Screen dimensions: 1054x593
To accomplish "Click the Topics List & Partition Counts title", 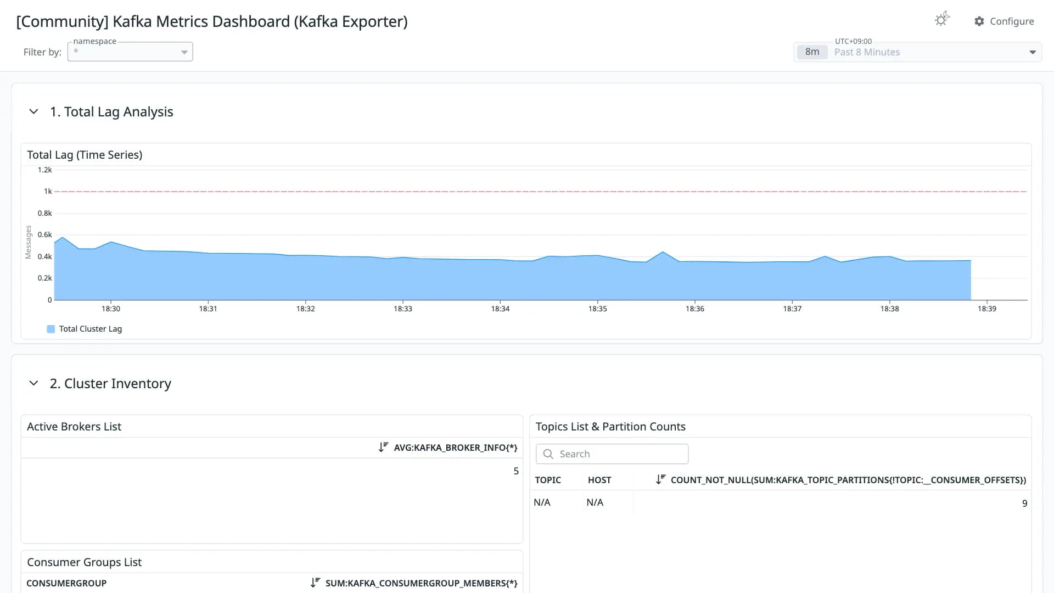I will click(610, 427).
